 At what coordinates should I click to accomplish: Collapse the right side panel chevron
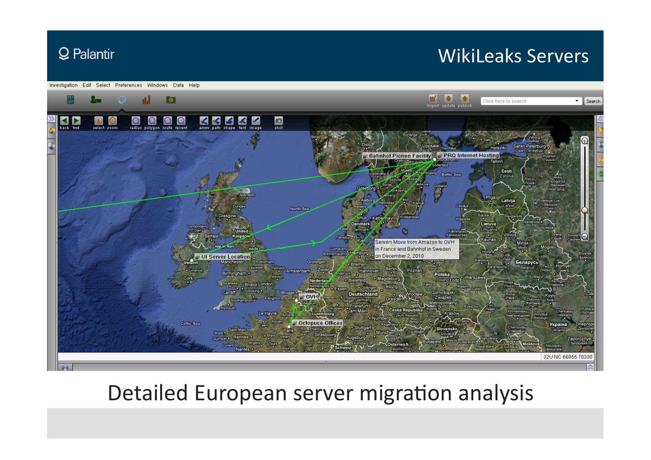pos(601,119)
